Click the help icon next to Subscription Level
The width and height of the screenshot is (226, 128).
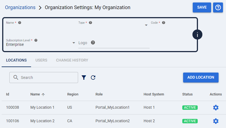coord(36,40)
